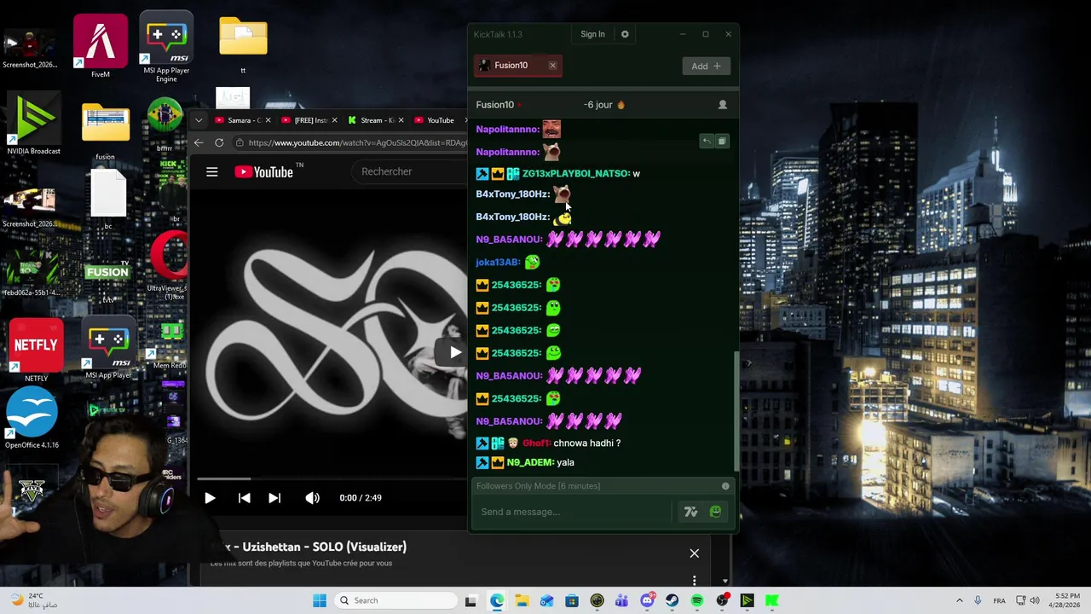The image size is (1091, 614).
Task: Click FRA language indicator in tray
Action: coord(999,600)
